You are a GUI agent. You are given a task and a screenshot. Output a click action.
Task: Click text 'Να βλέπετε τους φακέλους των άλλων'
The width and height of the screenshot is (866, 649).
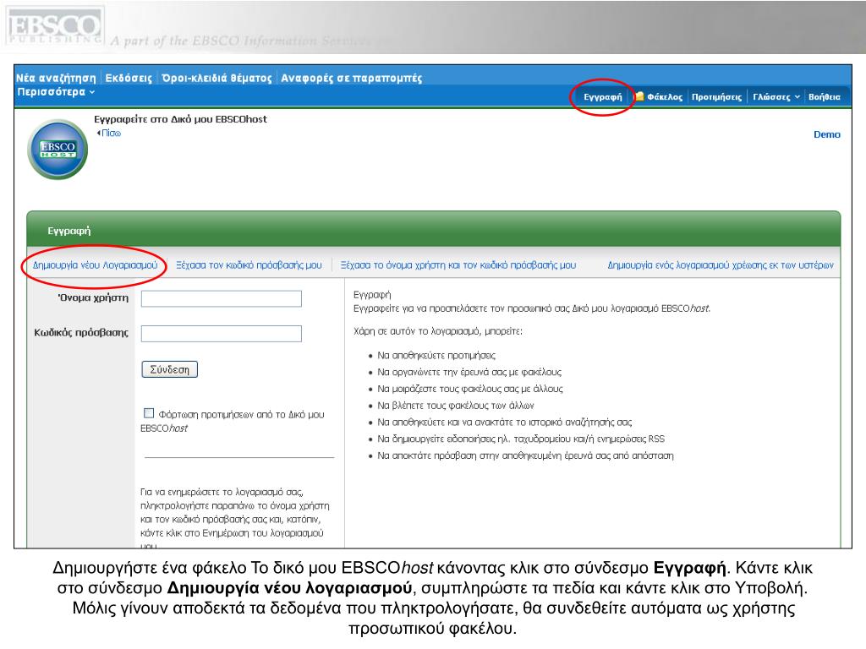coord(456,405)
